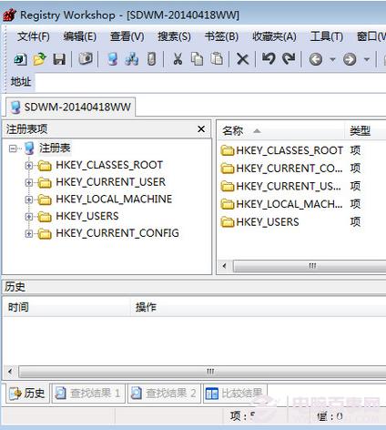This screenshot has height=430, width=386.
Task: Open the 收藏夹(A) menu
Action: [274, 36]
